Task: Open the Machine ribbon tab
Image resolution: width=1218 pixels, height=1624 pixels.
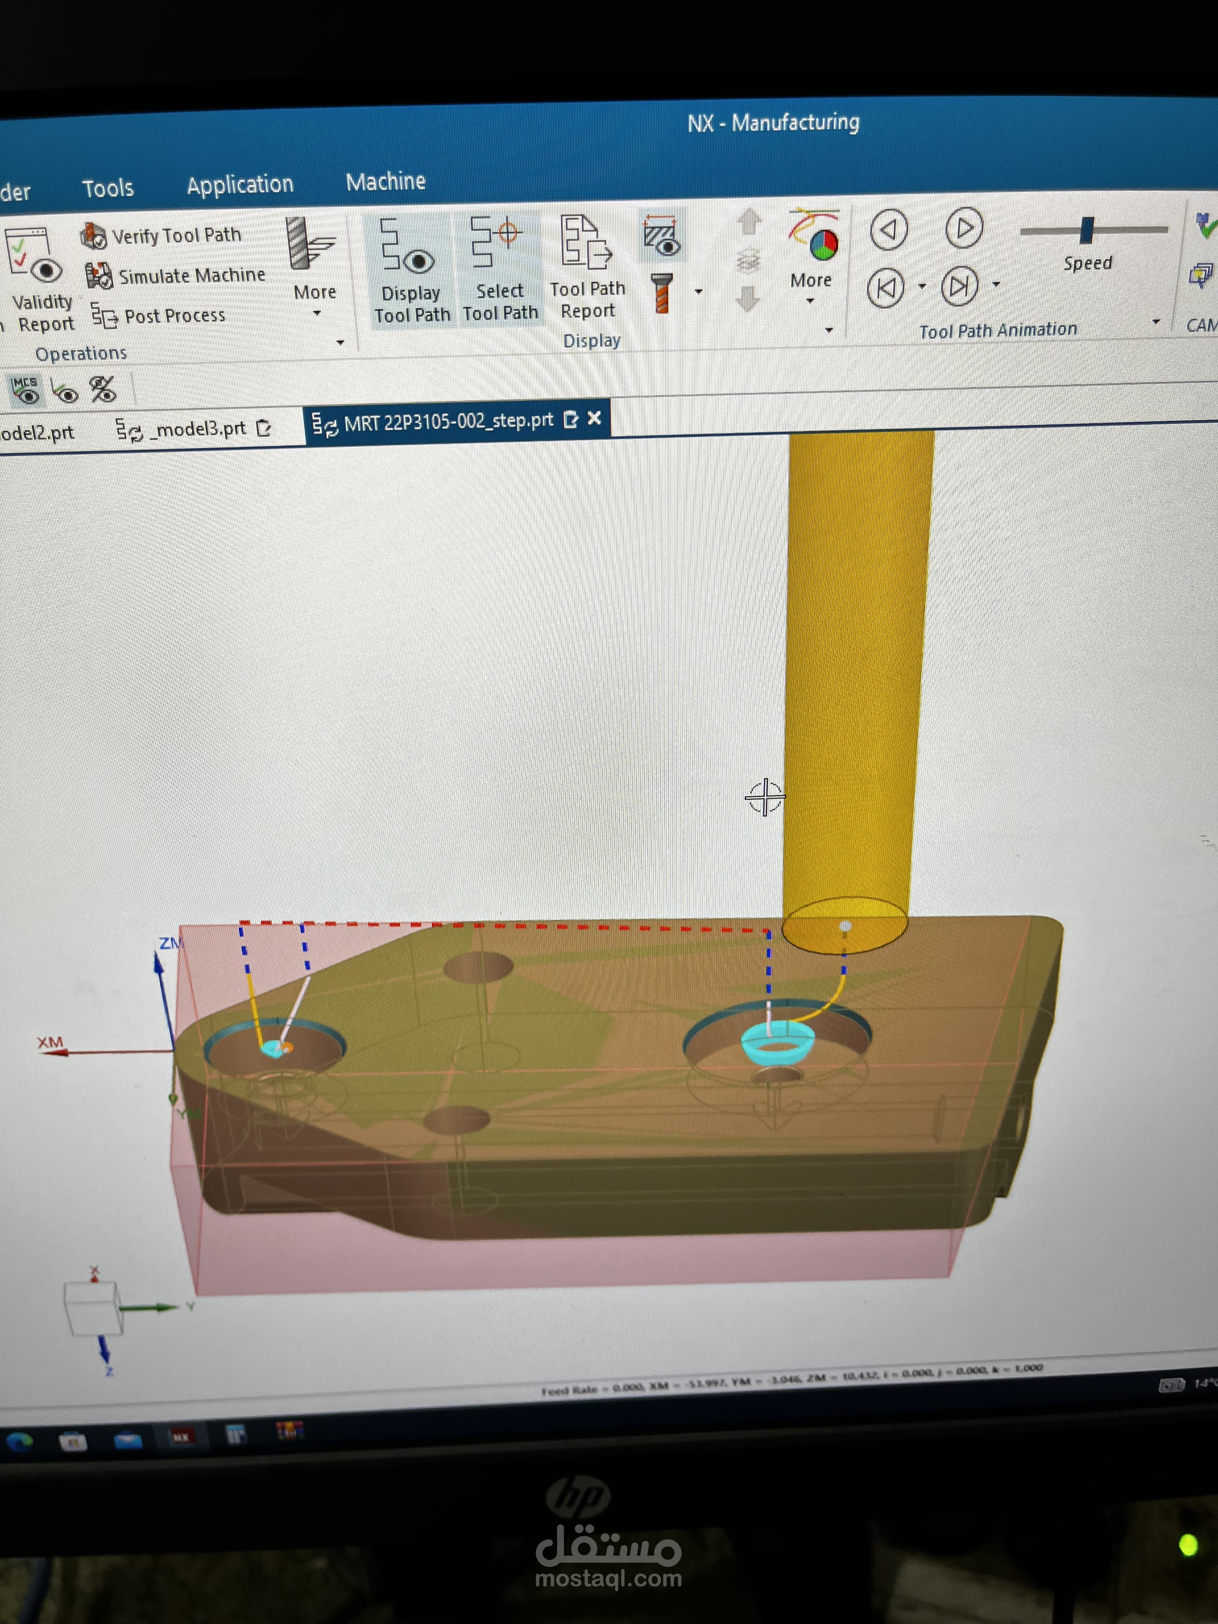Action: click(x=385, y=181)
